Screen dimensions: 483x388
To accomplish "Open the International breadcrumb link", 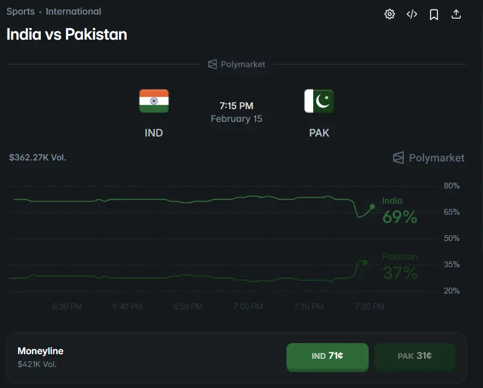I will pos(73,11).
